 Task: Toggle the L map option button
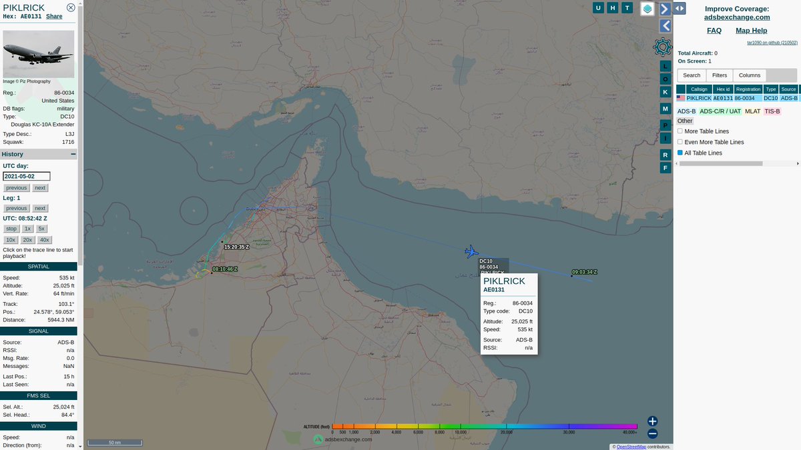[x=665, y=66]
